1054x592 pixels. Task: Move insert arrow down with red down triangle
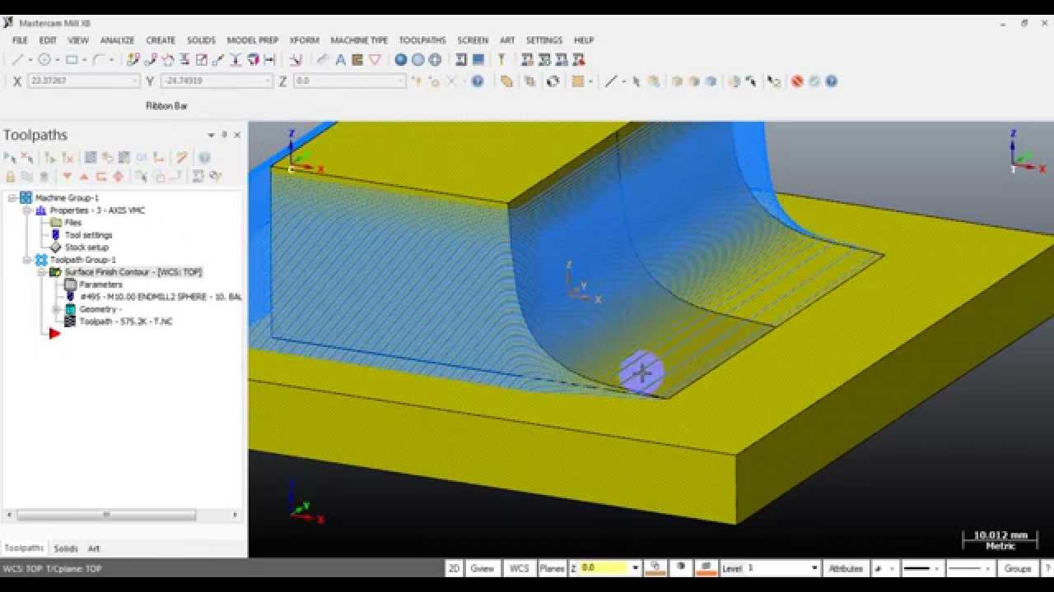(68, 177)
